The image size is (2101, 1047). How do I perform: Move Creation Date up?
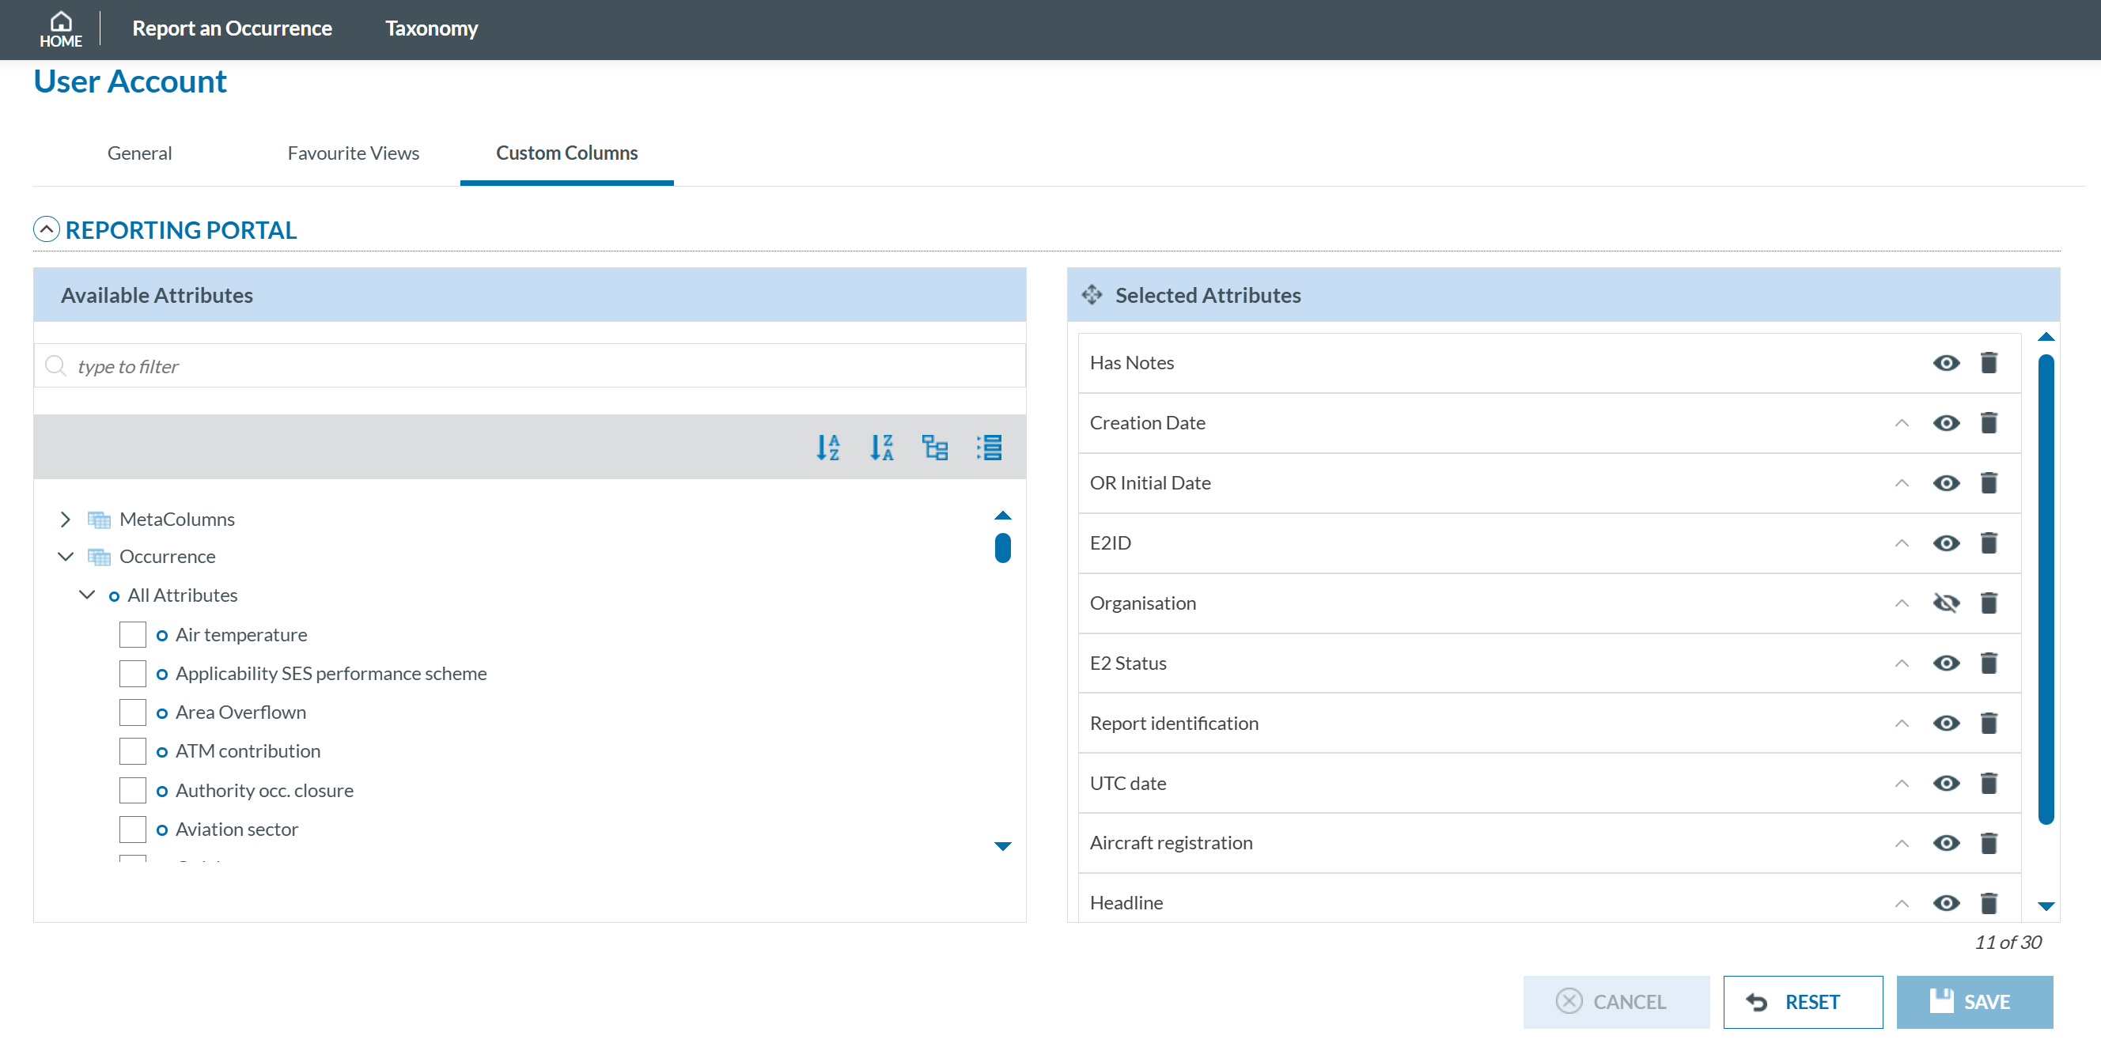1901,423
